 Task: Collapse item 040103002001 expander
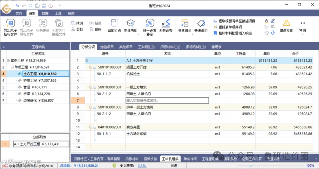pos(91,127)
